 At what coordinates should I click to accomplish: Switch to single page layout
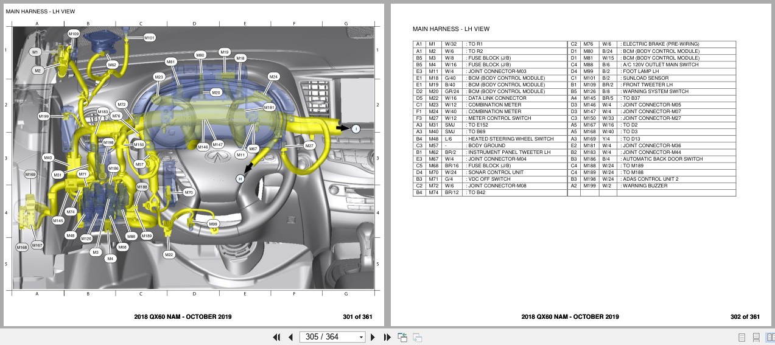pos(742,337)
